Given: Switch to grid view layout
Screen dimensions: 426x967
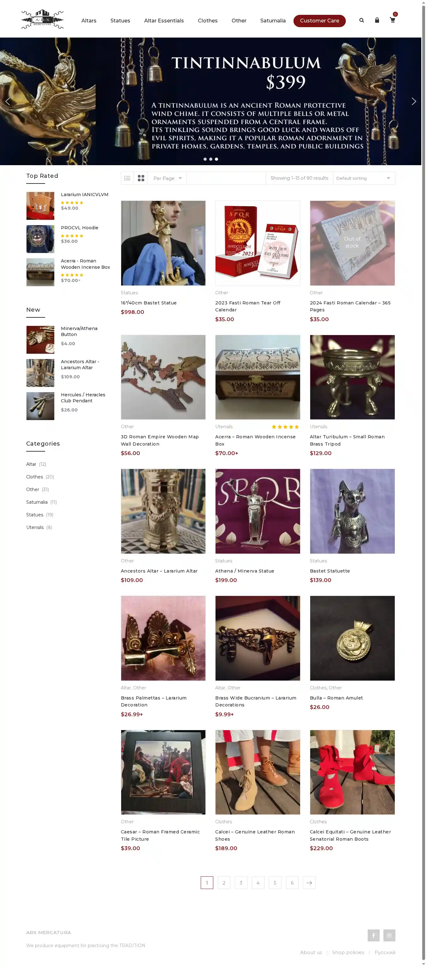Looking at the screenshot, I should tap(141, 178).
